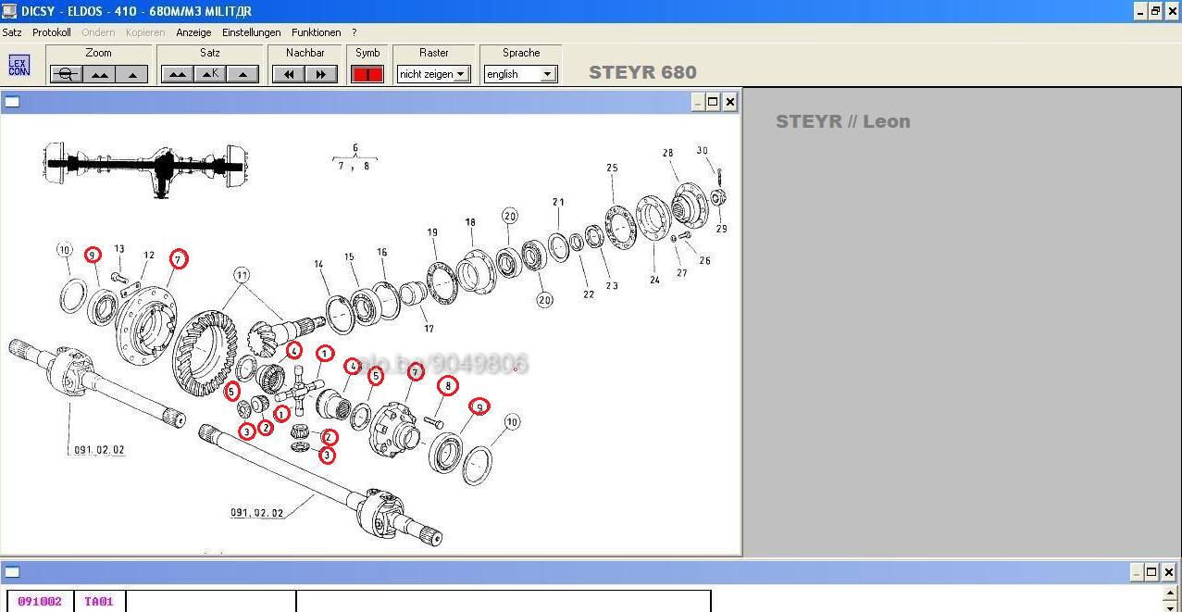The width and height of the screenshot is (1182, 612).
Task: Minimize the diagram window
Action: [698, 102]
